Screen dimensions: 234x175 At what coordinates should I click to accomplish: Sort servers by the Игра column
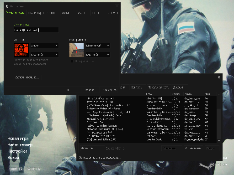click(158, 94)
